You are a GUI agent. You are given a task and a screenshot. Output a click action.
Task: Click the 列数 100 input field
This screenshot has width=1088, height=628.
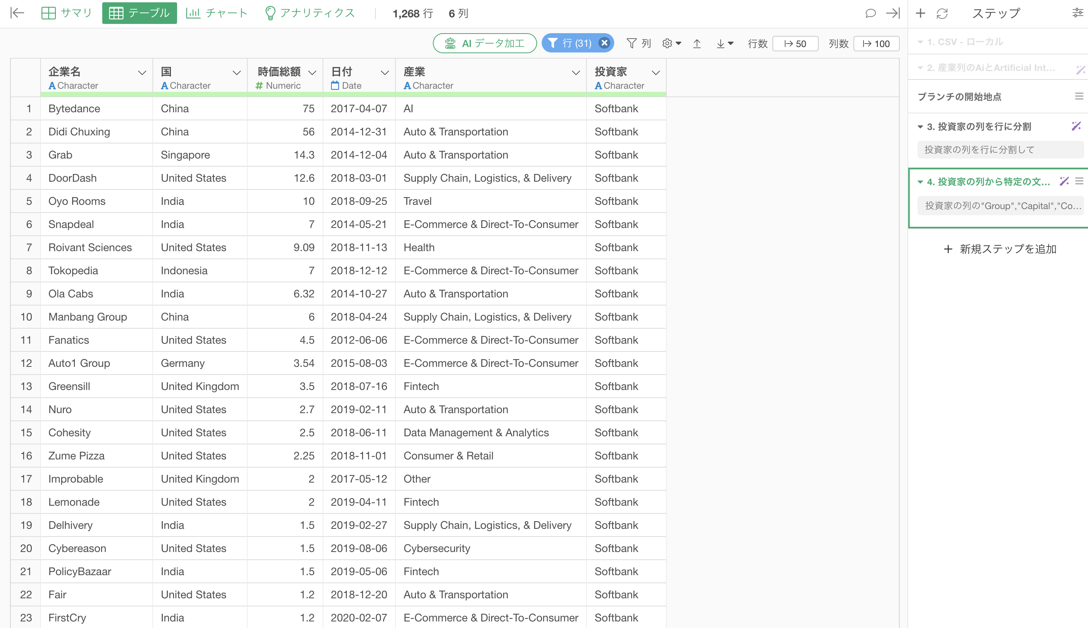pos(876,44)
